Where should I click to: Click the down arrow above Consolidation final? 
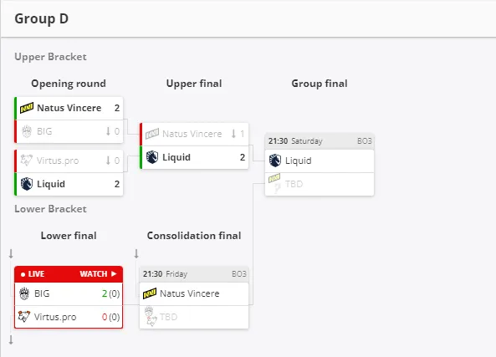click(x=136, y=253)
